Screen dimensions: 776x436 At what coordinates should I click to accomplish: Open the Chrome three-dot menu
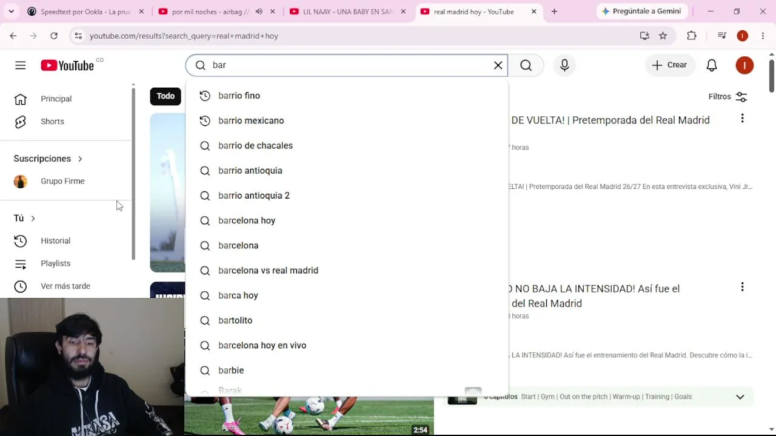(x=763, y=36)
